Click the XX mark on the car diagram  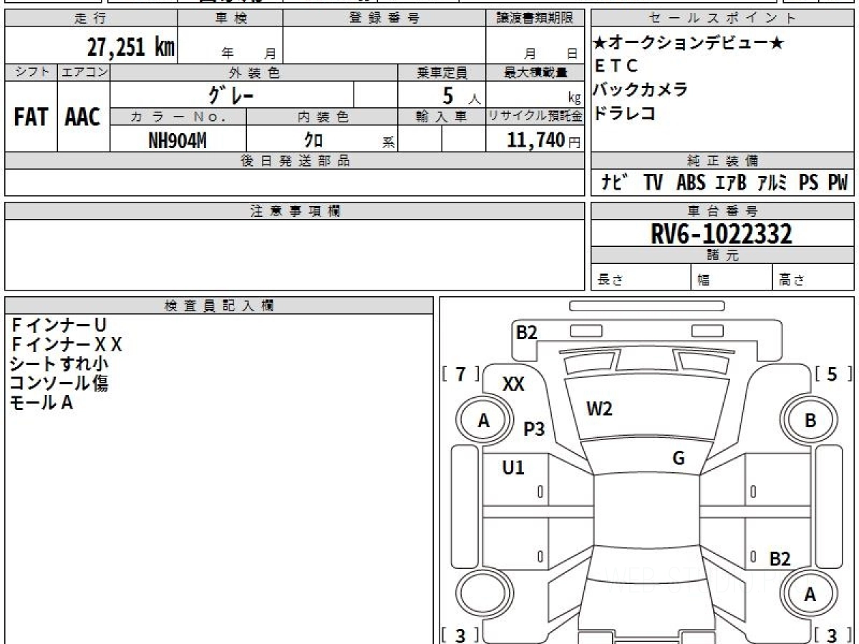[x=513, y=384]
